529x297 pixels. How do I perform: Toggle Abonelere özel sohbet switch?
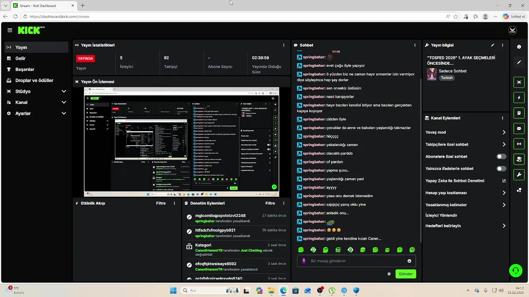coord(501,157)
